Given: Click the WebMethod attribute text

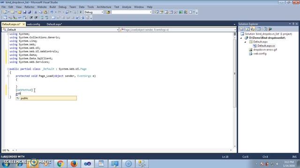Looking at the screenshot, I should (24, 90).
